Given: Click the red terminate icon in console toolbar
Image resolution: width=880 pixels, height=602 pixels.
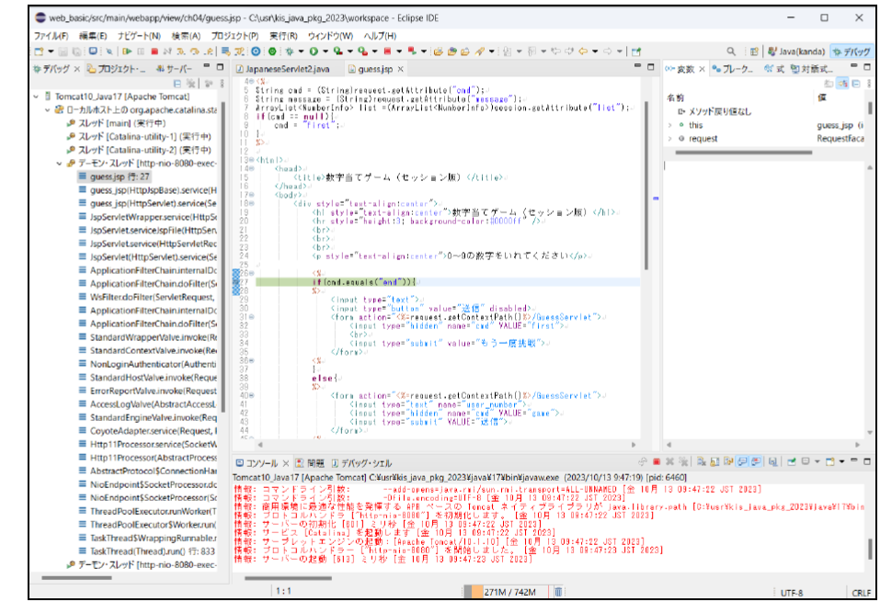Looking at the screenshot, I should click(656, 463).
